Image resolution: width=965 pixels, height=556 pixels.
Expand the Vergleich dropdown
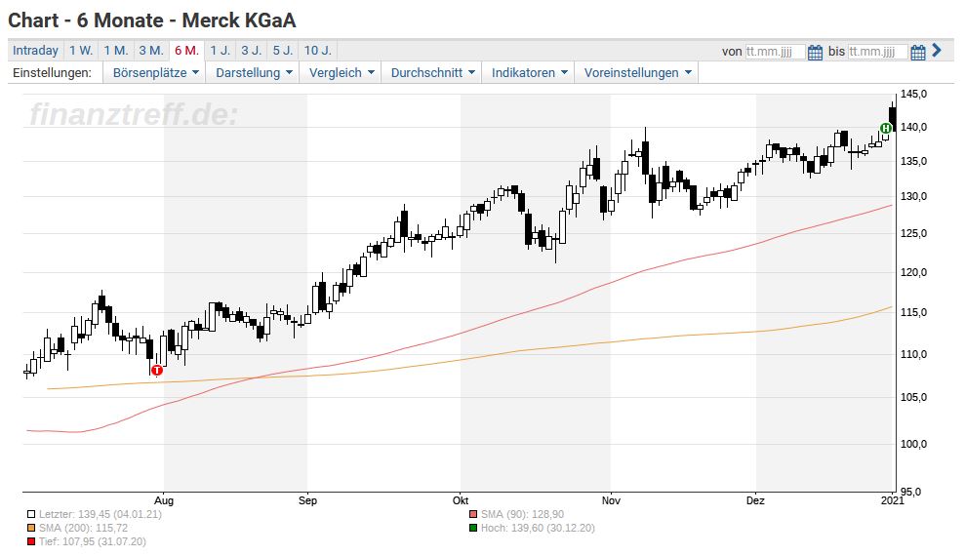(342, 72)
